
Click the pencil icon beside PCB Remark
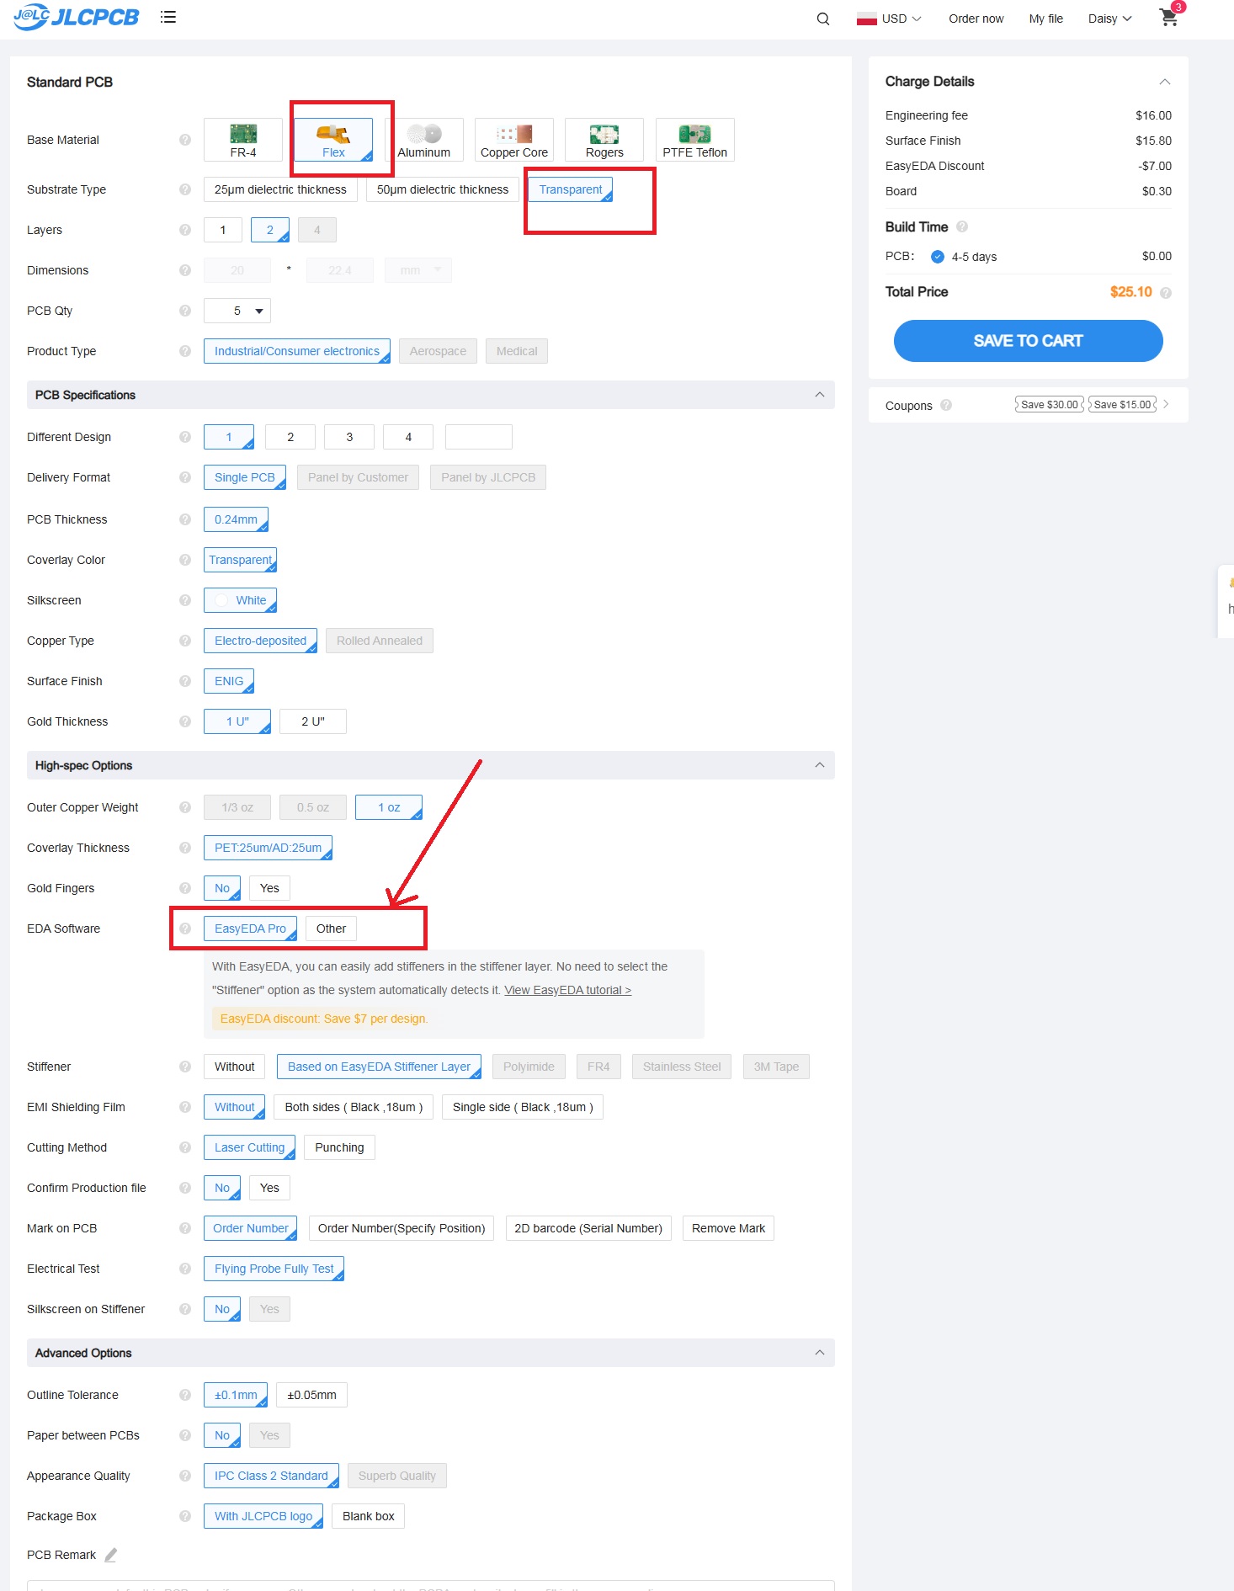[111, 1555]
